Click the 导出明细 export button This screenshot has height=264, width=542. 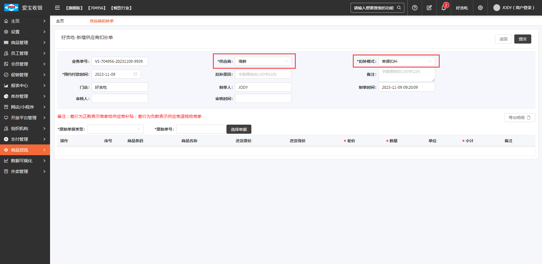point(519,118)
